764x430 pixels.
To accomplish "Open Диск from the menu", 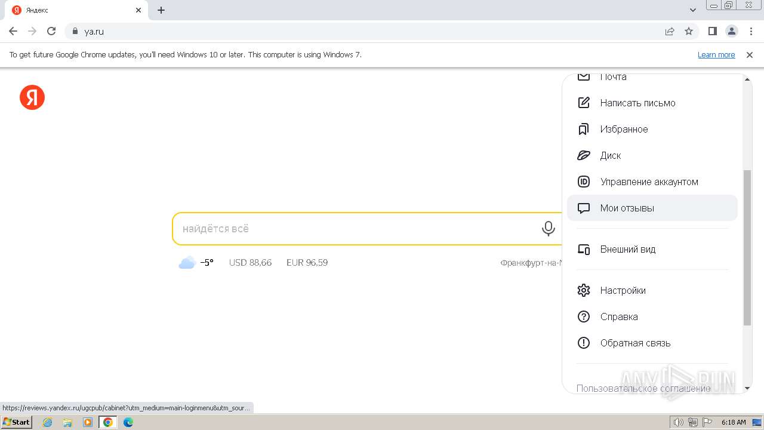I will (652, 155).
